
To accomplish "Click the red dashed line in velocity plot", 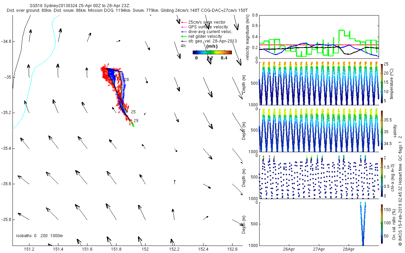I will click(x=319, y=45).
